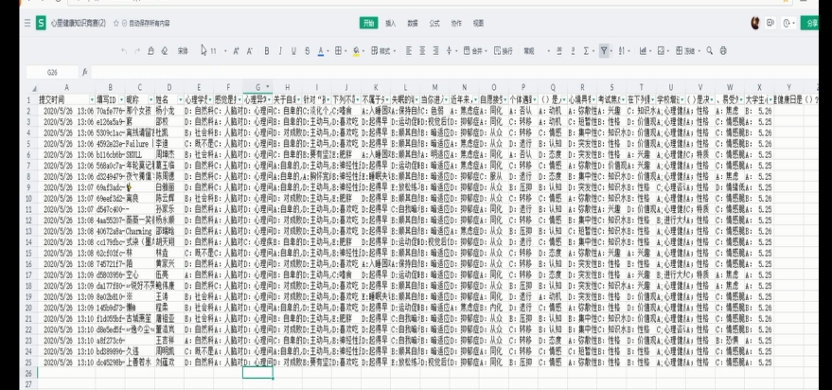
Task: Click the cell reference box G26
Action: [52, 72]
